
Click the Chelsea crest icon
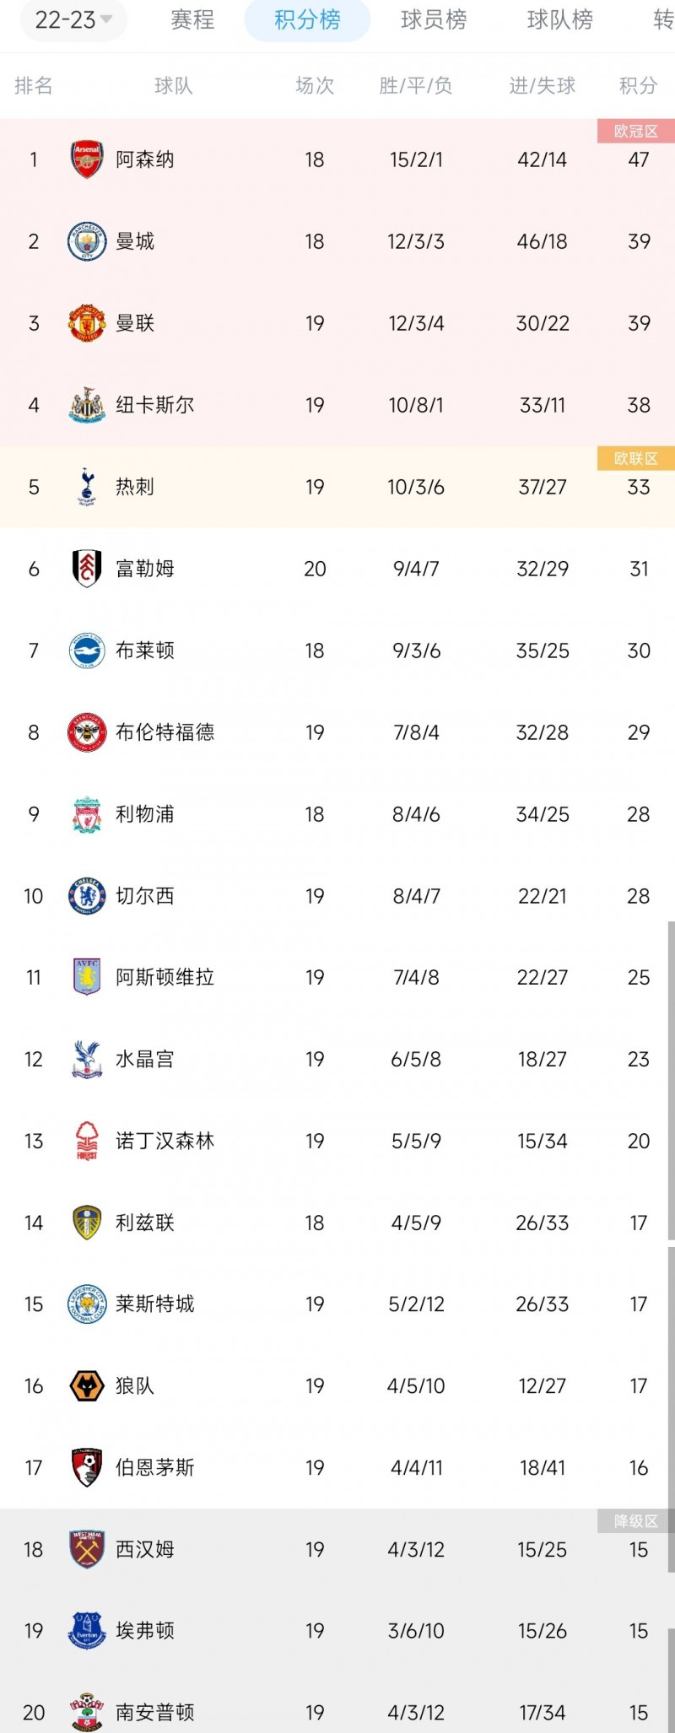pyautogui.click(x=87, y=896)
